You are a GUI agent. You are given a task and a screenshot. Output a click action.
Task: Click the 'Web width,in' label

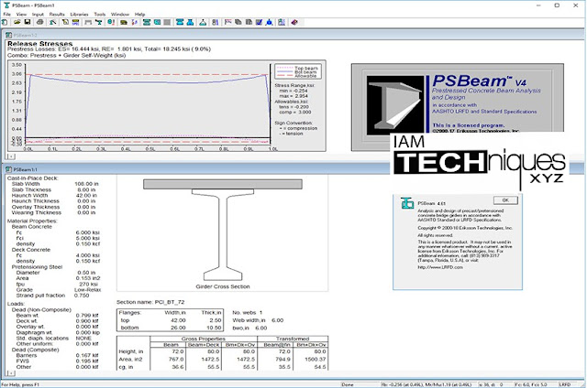(249, 320)
